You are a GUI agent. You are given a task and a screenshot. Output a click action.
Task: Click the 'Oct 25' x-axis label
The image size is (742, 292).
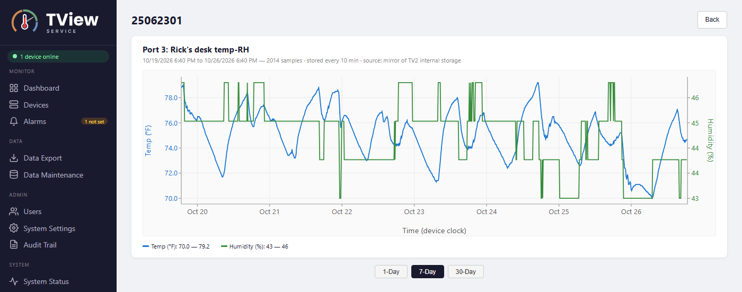[x=559, y=212]
